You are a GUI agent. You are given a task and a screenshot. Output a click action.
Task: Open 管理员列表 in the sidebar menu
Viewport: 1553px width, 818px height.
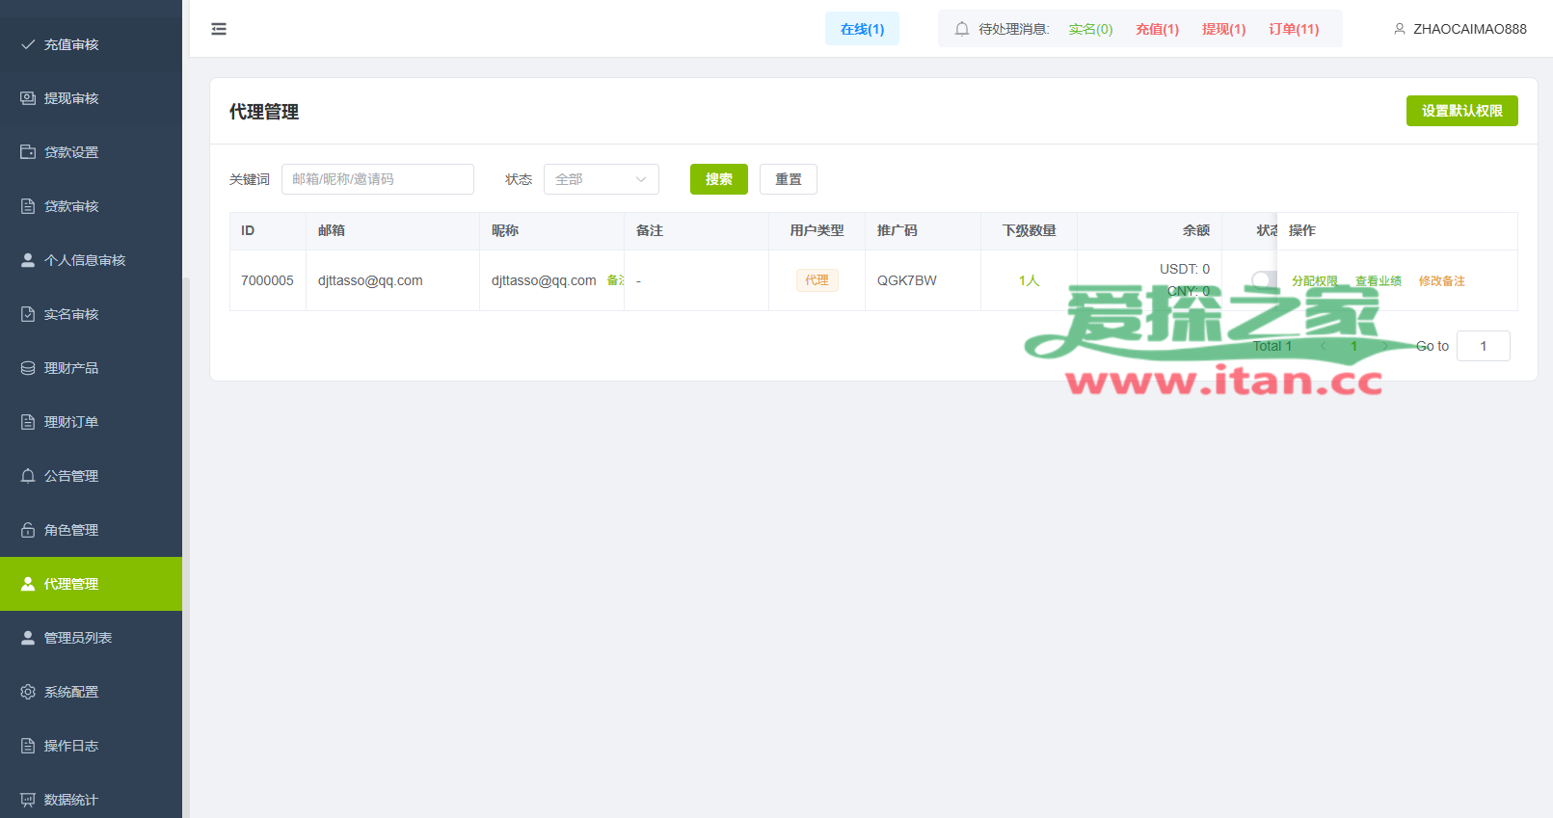pos(78,638)
